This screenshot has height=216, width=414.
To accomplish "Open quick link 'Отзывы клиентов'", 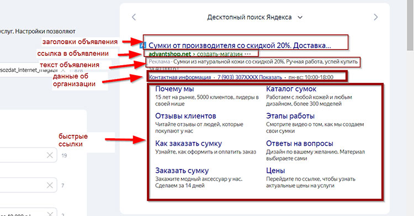I will click(x=185, y=116).
